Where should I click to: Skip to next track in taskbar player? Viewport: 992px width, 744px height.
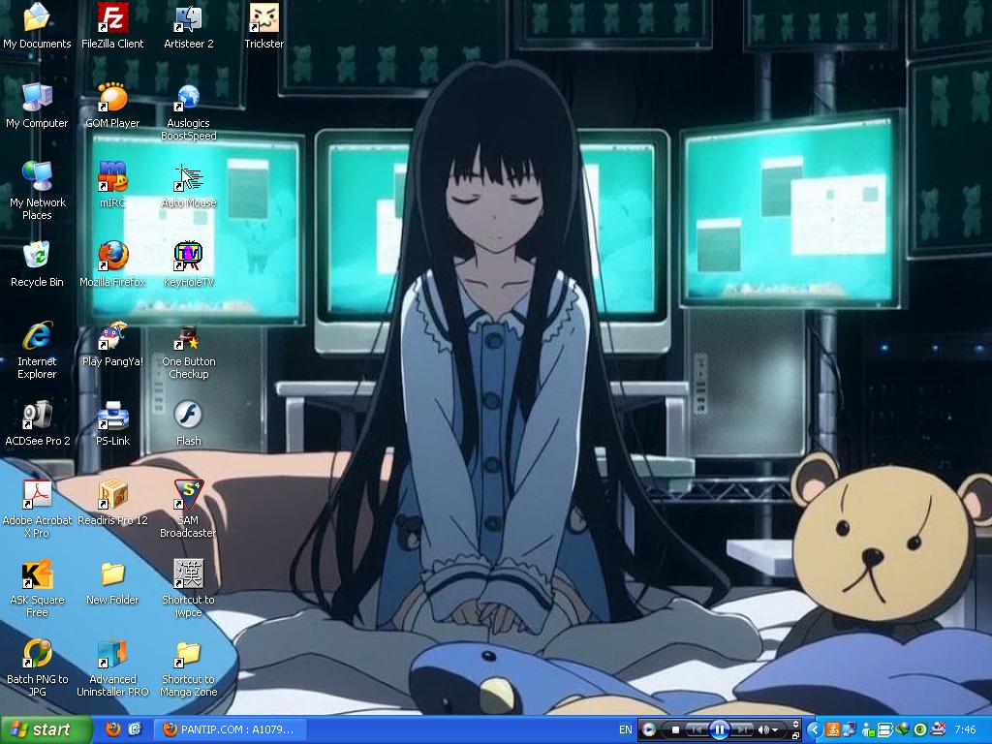coord(743,729)
